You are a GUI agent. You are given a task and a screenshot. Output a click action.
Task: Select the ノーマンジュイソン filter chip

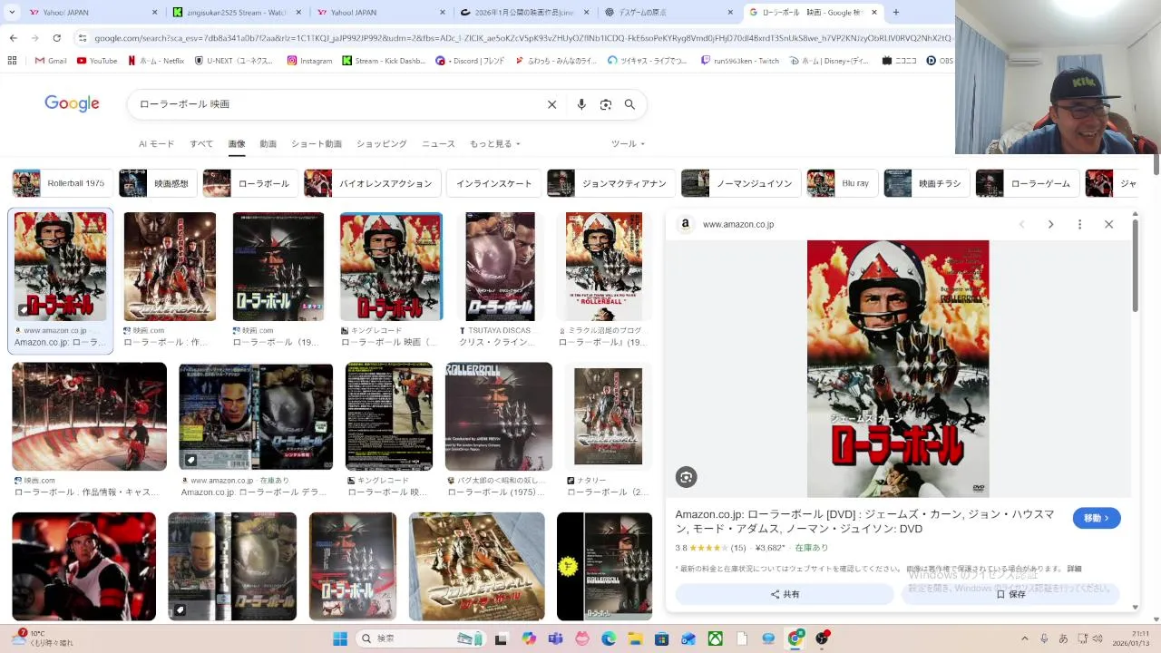[x=741, y=183]
